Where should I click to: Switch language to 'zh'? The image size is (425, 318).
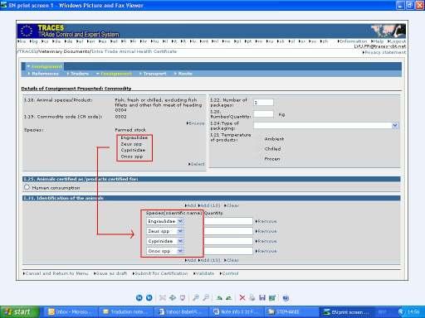click(324, 41)
